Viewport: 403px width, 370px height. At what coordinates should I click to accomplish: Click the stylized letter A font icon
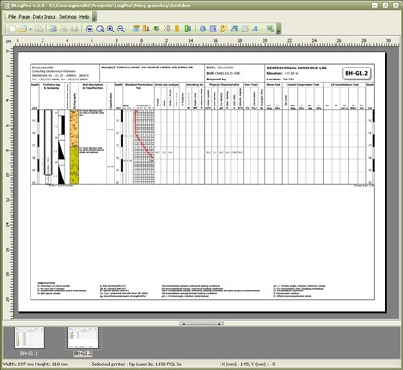point(255,29)
